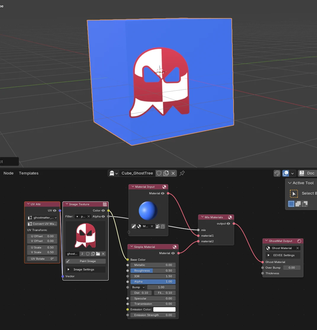Open the Templates menu
The width and height of the screenshot is (317, 330).
point(29,173)
